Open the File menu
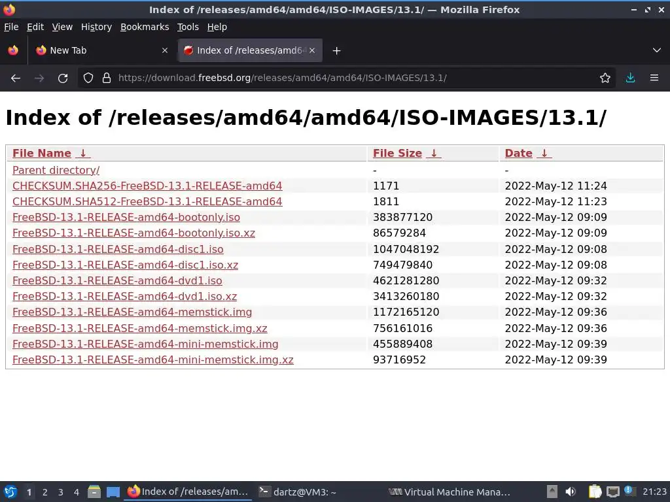 [x=11, y=27]
